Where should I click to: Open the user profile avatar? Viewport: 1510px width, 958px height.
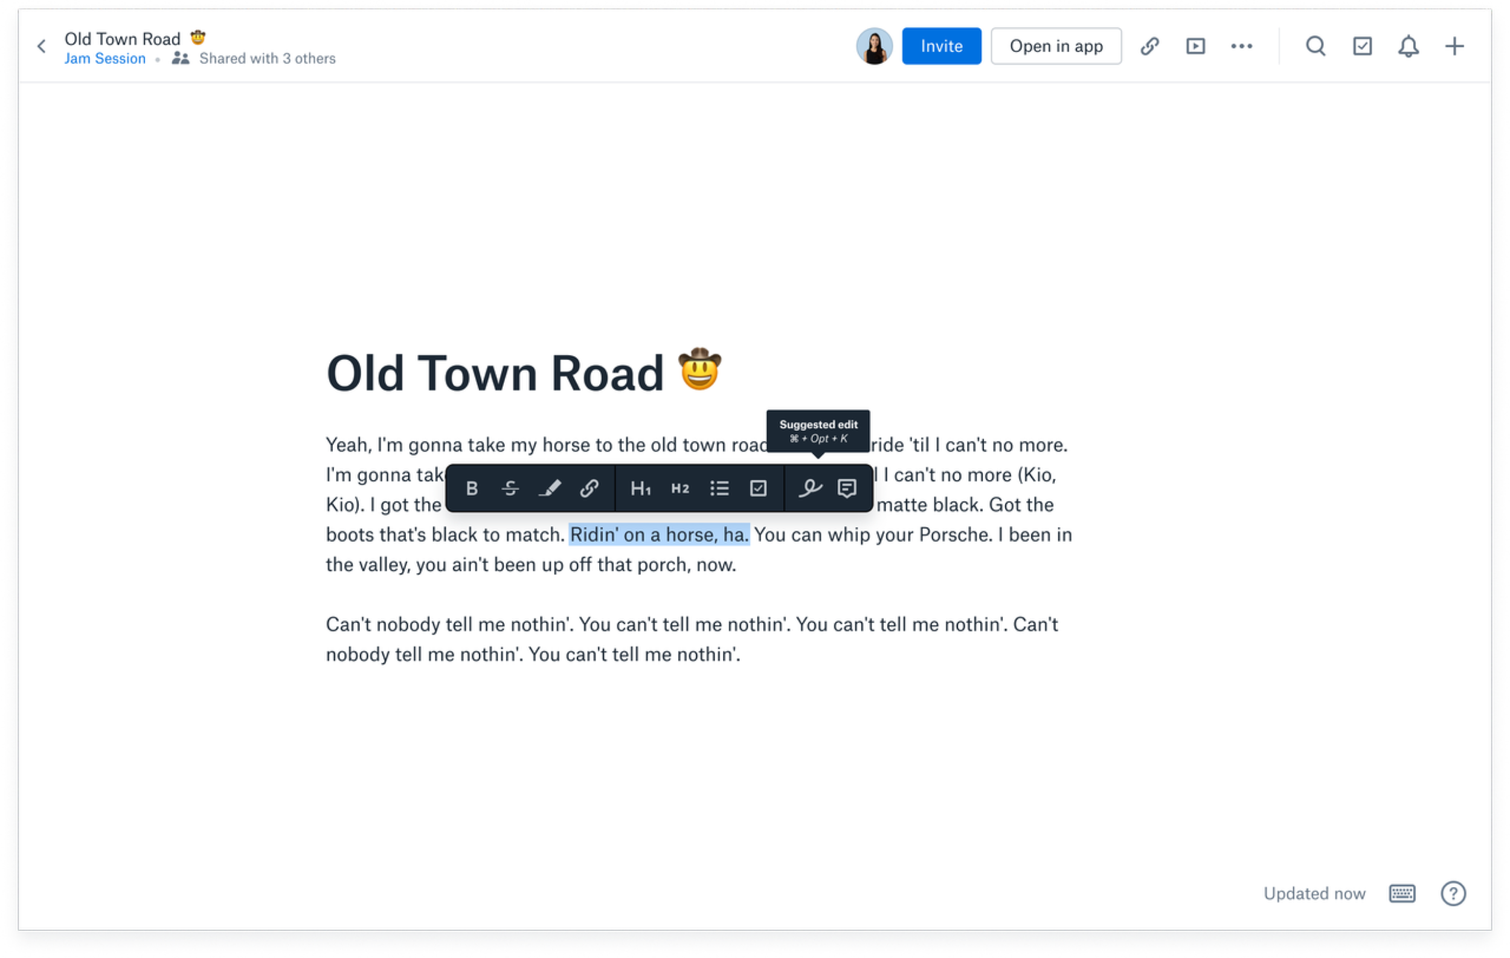pos(874,47)
